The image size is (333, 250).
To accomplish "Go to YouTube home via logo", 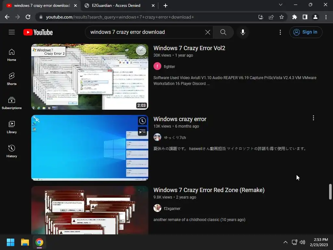I will click(x=38, y=32).
